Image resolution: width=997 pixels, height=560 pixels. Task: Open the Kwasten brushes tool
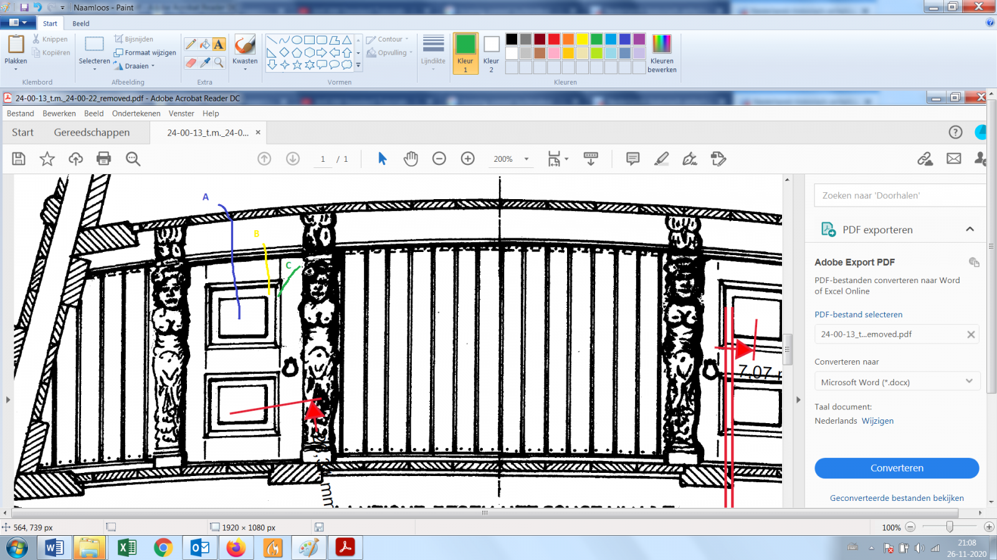click(x=245, y=52)
